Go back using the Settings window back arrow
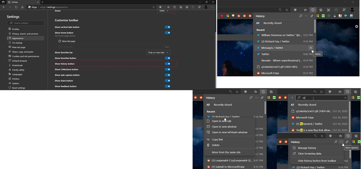Viewport: 361px width, 169px height. [x=4, y=7]
